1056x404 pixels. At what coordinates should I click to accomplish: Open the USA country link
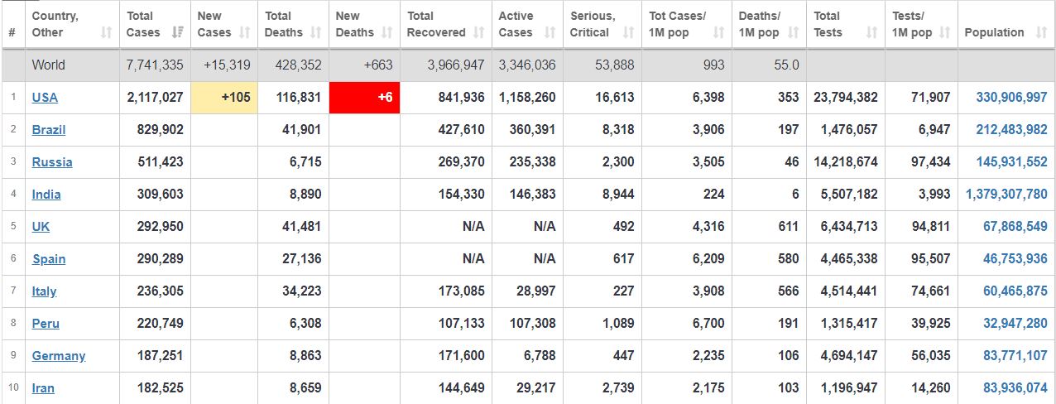[45, 97]
